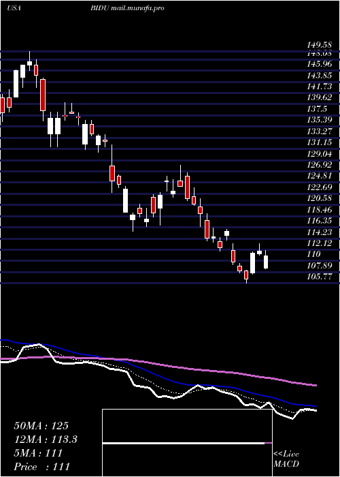
Task: Click the Price : 111 value
Action: (41, 466)
